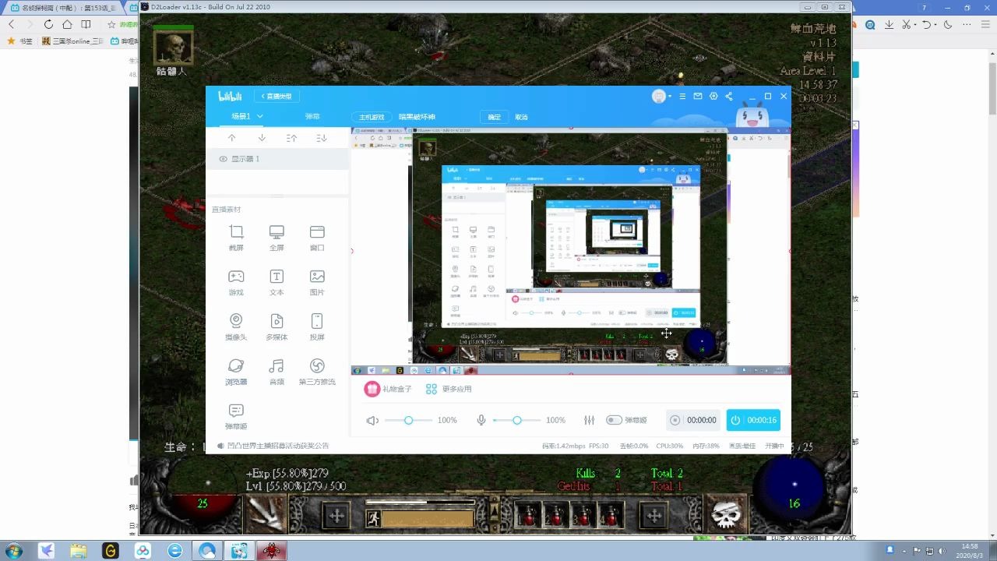Add a full screen (全屏) source

click(277, 238)
